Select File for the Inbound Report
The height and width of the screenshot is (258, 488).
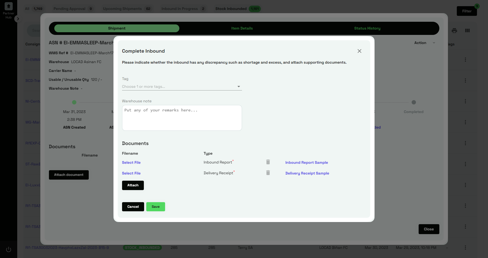[x=131, y=162]
